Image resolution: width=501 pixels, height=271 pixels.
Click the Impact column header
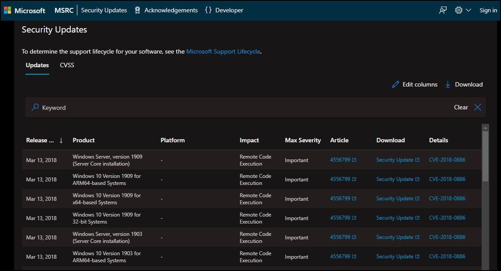coord(249,141)
